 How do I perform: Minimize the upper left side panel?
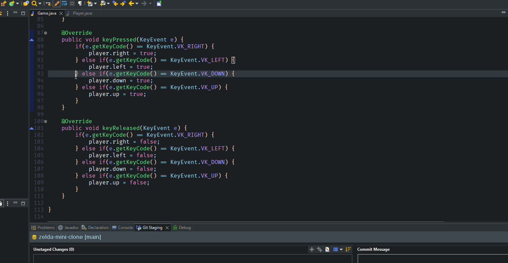[15, 13]
